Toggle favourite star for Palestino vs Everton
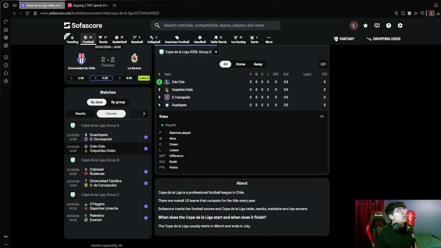 point(146,218)
